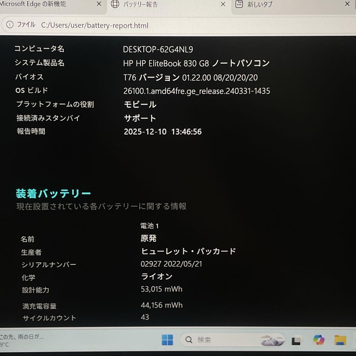Click the 装着バッテリー section heading
Viewport: 356px width, 356px height.
tap(53, 193)
